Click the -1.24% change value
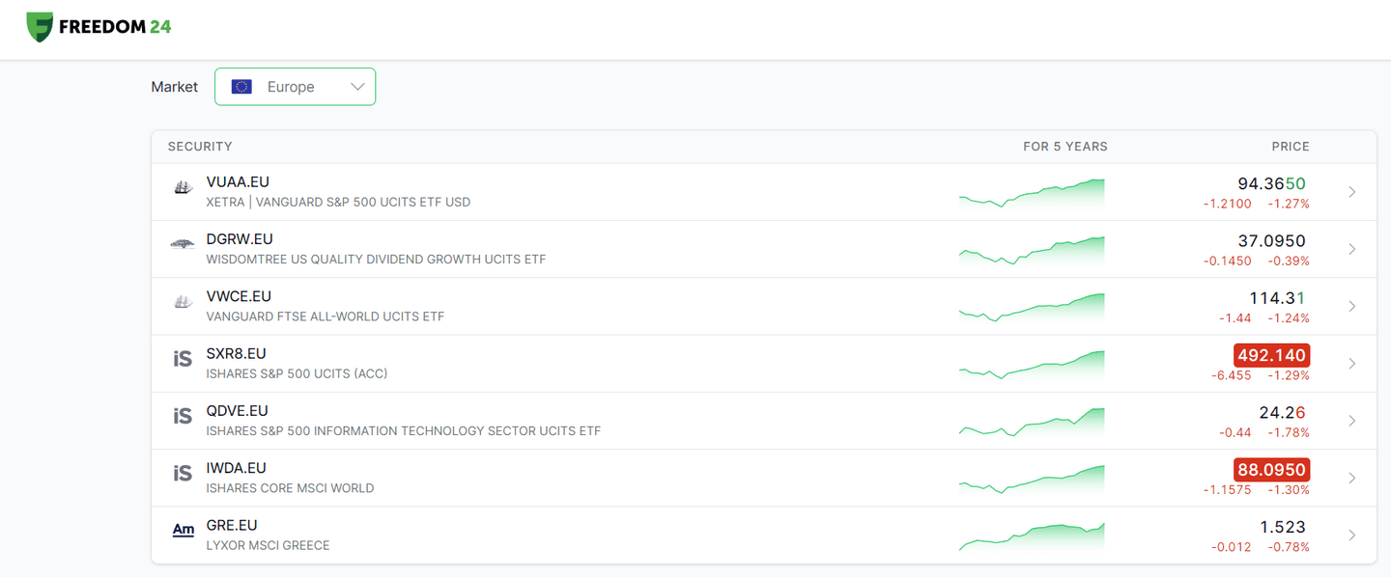 click(1289, 318)
